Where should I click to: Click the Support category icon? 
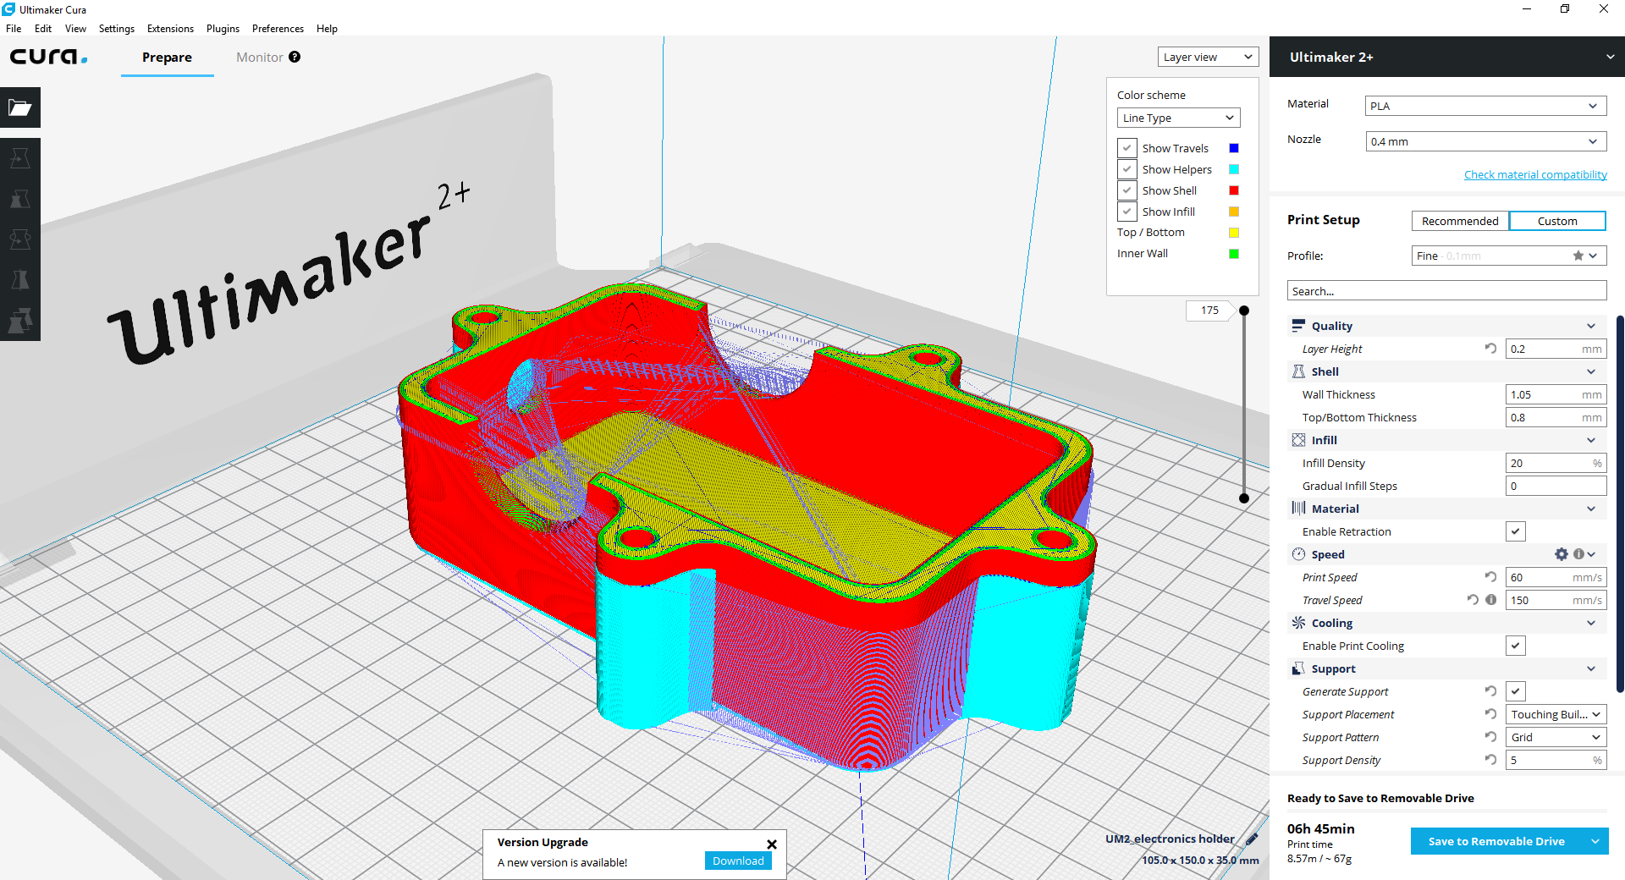point(1298,668)
